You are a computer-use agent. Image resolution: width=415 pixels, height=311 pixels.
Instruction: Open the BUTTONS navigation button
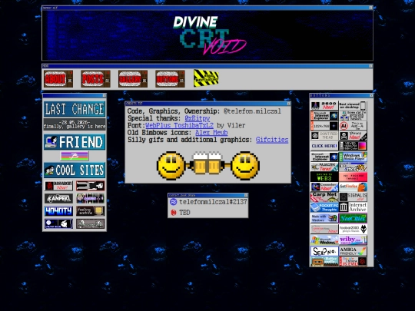pos(170,78)
